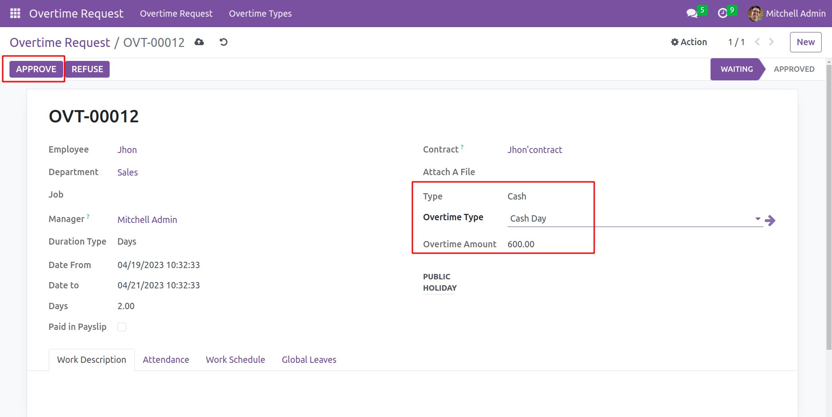Screen dimensions: 832x417
Task: Click the next record arrow
Action: point(772,42)
